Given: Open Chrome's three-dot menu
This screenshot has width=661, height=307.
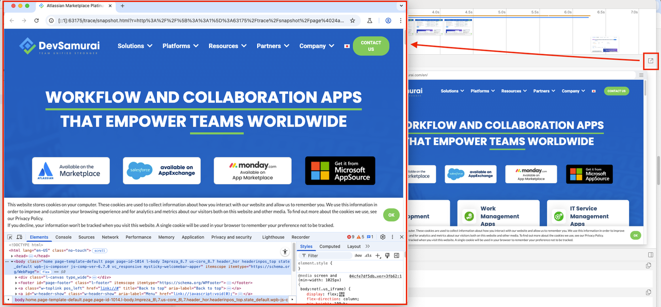Looking at the screenshot, I should click(x=400, y=21).
